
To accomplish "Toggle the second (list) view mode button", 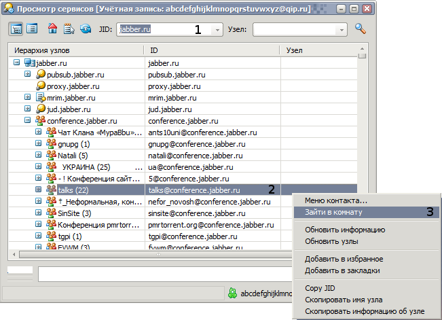I will (x=31, y=29).
